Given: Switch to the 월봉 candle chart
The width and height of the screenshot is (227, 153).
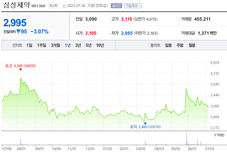Looking at the screenshot, I should coord(192,45).
